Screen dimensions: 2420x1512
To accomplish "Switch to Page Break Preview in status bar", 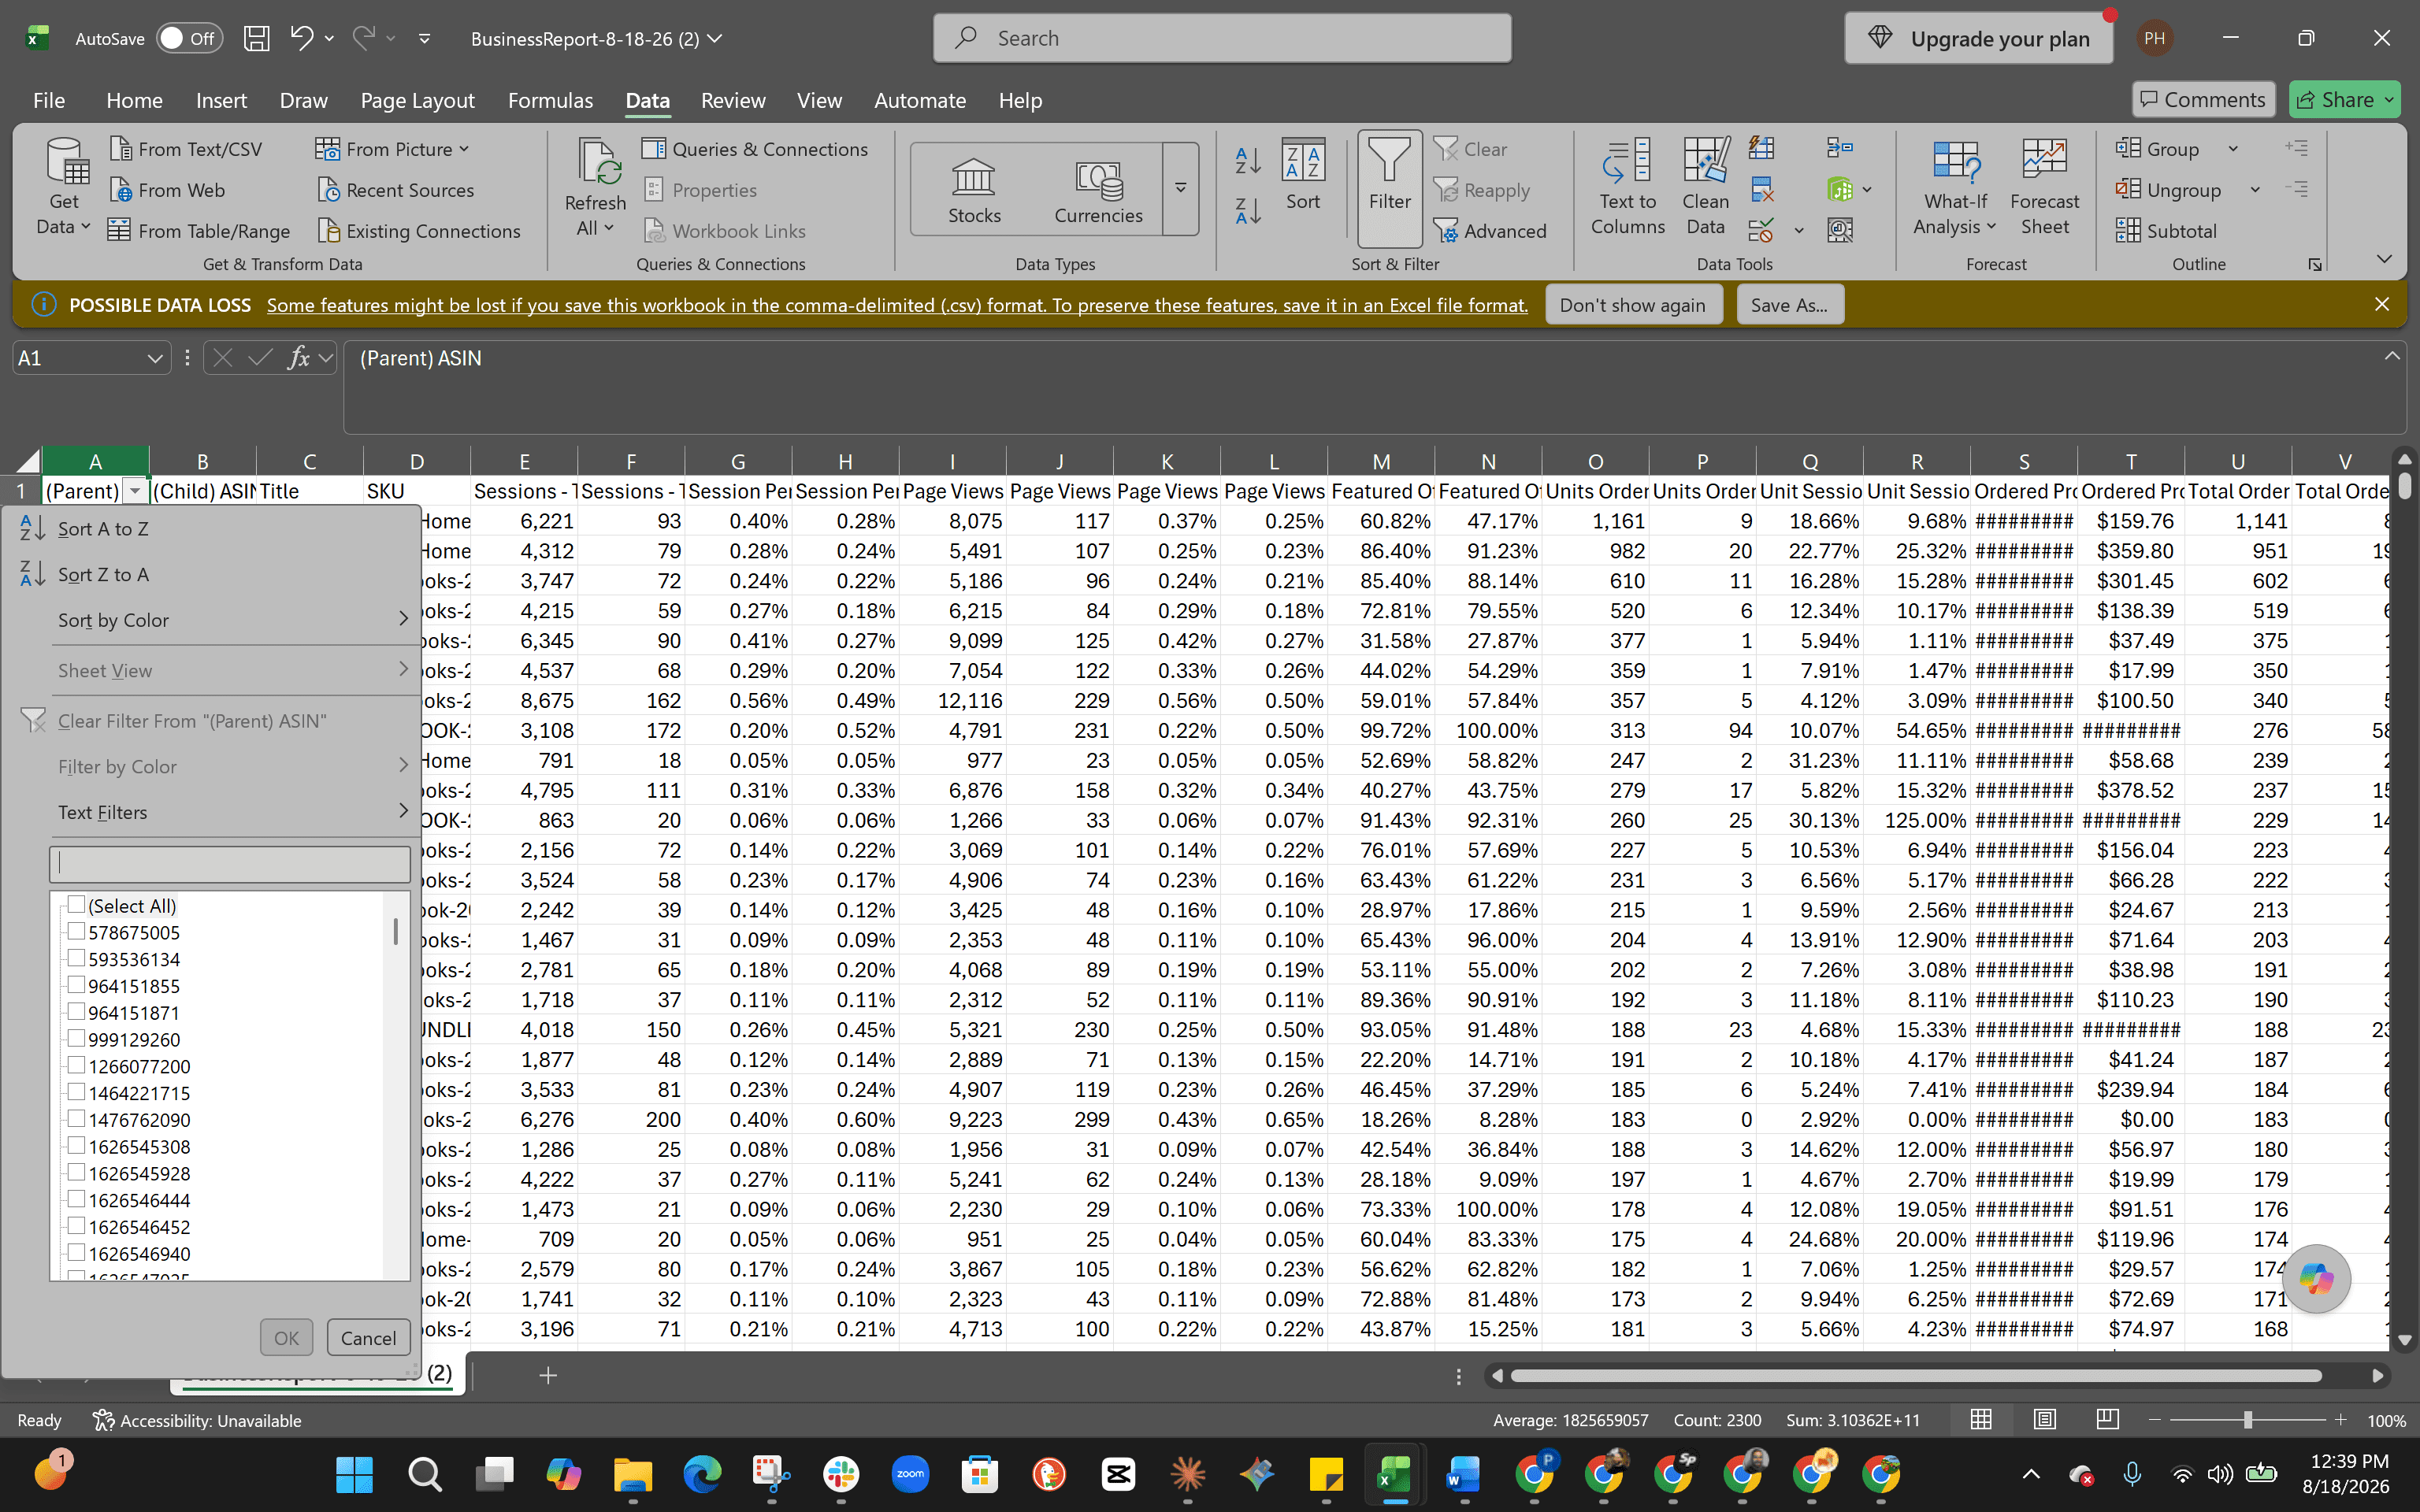I will click(2107, 1419).
